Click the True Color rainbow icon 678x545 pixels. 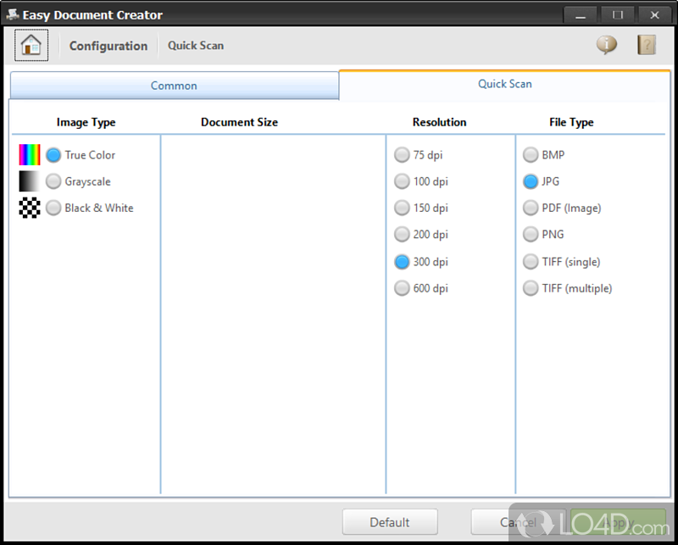(30, 155)
